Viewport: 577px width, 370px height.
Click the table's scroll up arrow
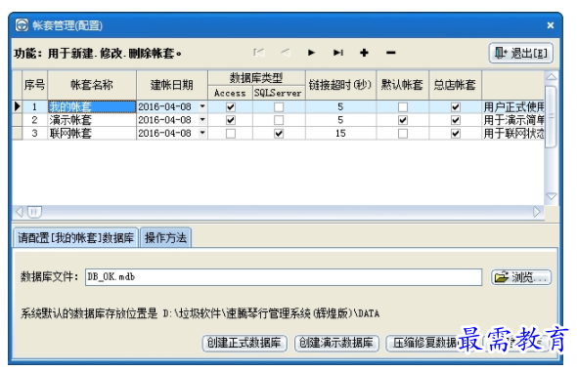point(551,77)
